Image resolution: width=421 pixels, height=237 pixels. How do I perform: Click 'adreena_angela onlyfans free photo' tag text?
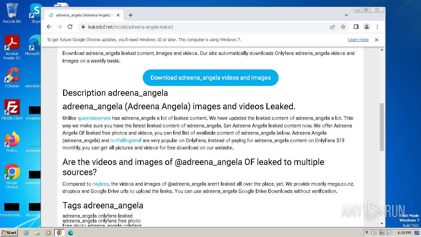pos(102,221)
